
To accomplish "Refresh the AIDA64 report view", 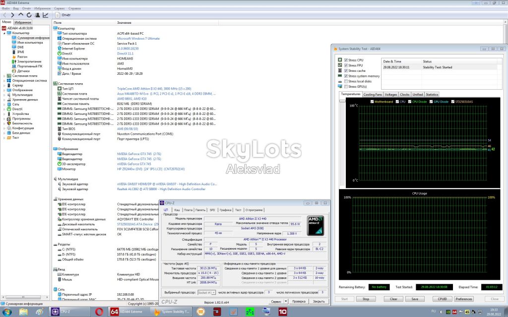I will pos(29,15).
